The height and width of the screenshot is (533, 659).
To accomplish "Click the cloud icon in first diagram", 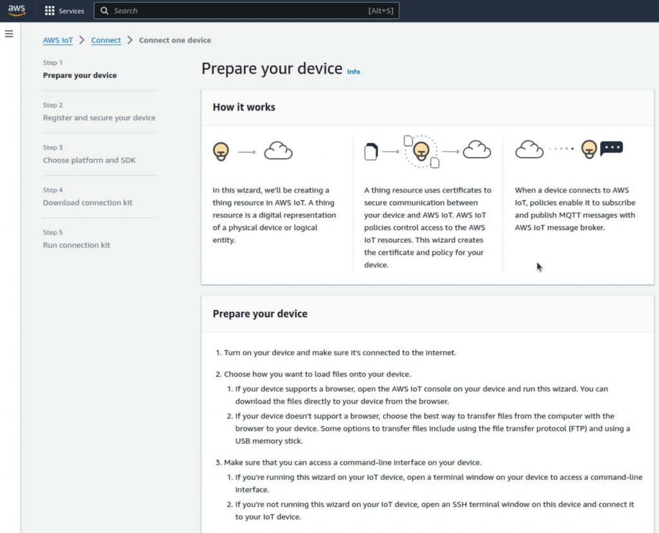I will coord(278,151).
